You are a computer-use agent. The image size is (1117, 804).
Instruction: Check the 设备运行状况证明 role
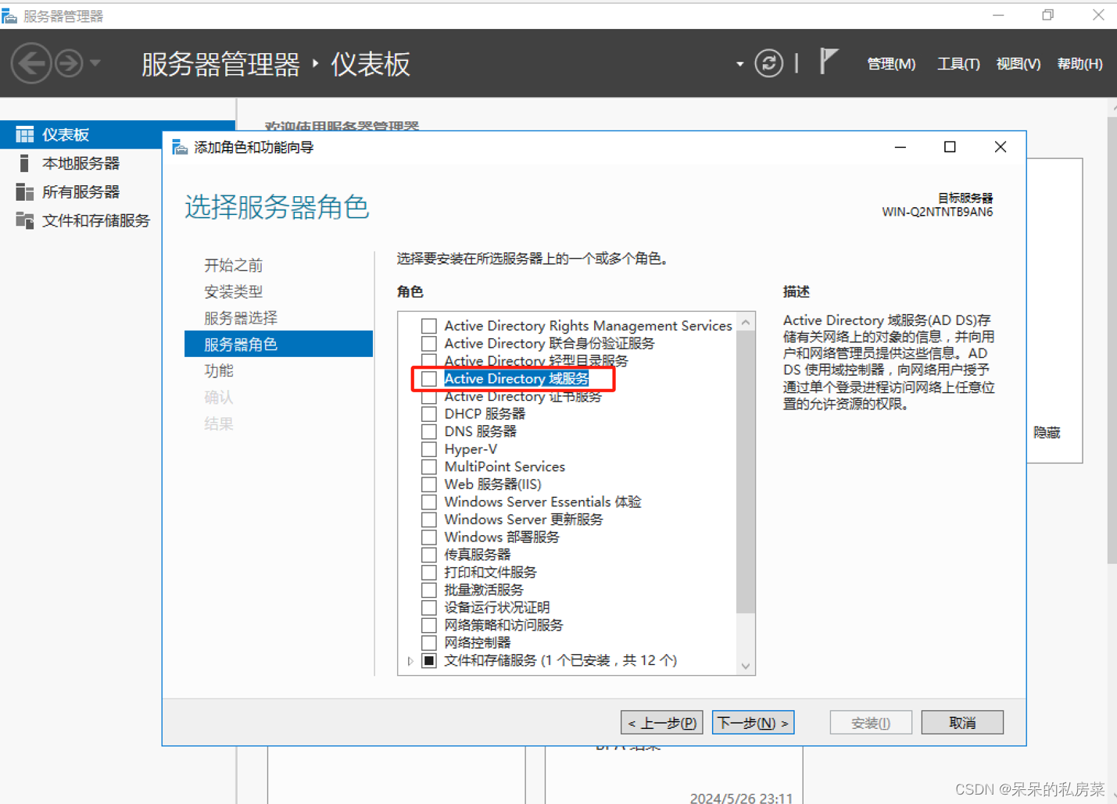(429, 607)
